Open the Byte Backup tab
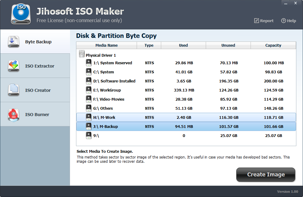Viewport: 303px width, 197px height. (35, 42)
